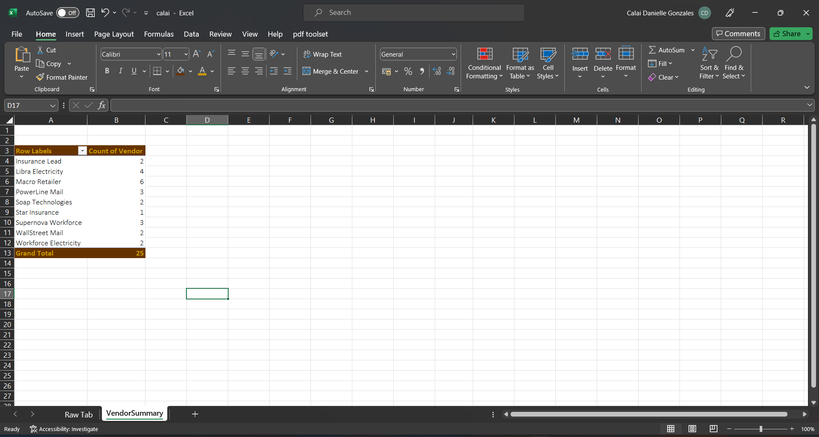Screen dimensions: 819x437
Task: Open Row Labels filter dropdown
Action: (x=82, y=151)
